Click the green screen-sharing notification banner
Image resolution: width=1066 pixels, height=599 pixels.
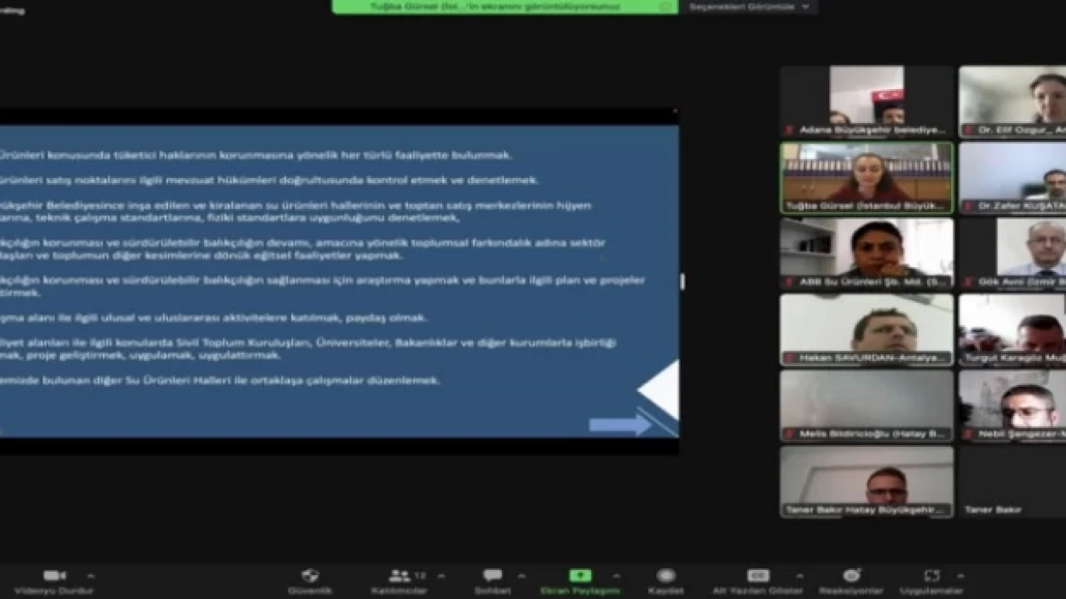(505, 7)
